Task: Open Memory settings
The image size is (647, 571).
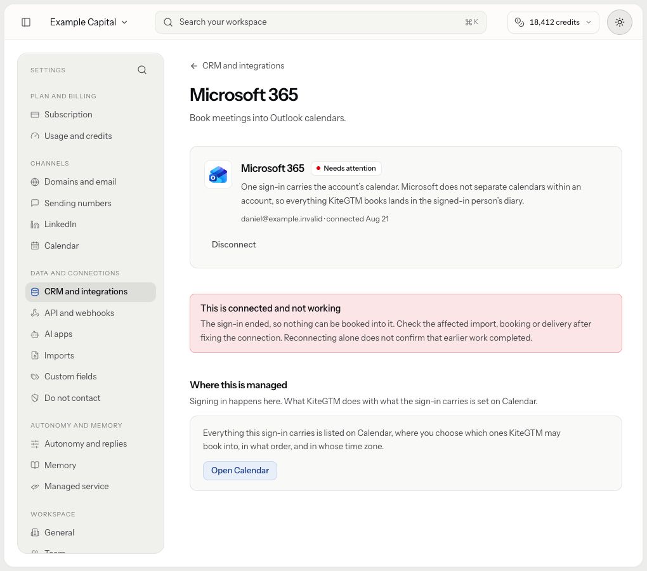Action: pyautogui.click(x=90, y=466)
